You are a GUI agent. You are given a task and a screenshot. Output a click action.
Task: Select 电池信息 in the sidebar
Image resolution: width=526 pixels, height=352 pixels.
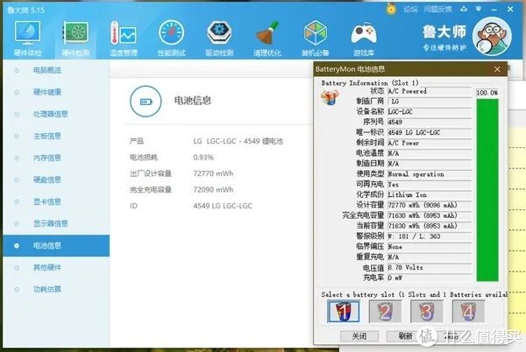tap(56, 245)
